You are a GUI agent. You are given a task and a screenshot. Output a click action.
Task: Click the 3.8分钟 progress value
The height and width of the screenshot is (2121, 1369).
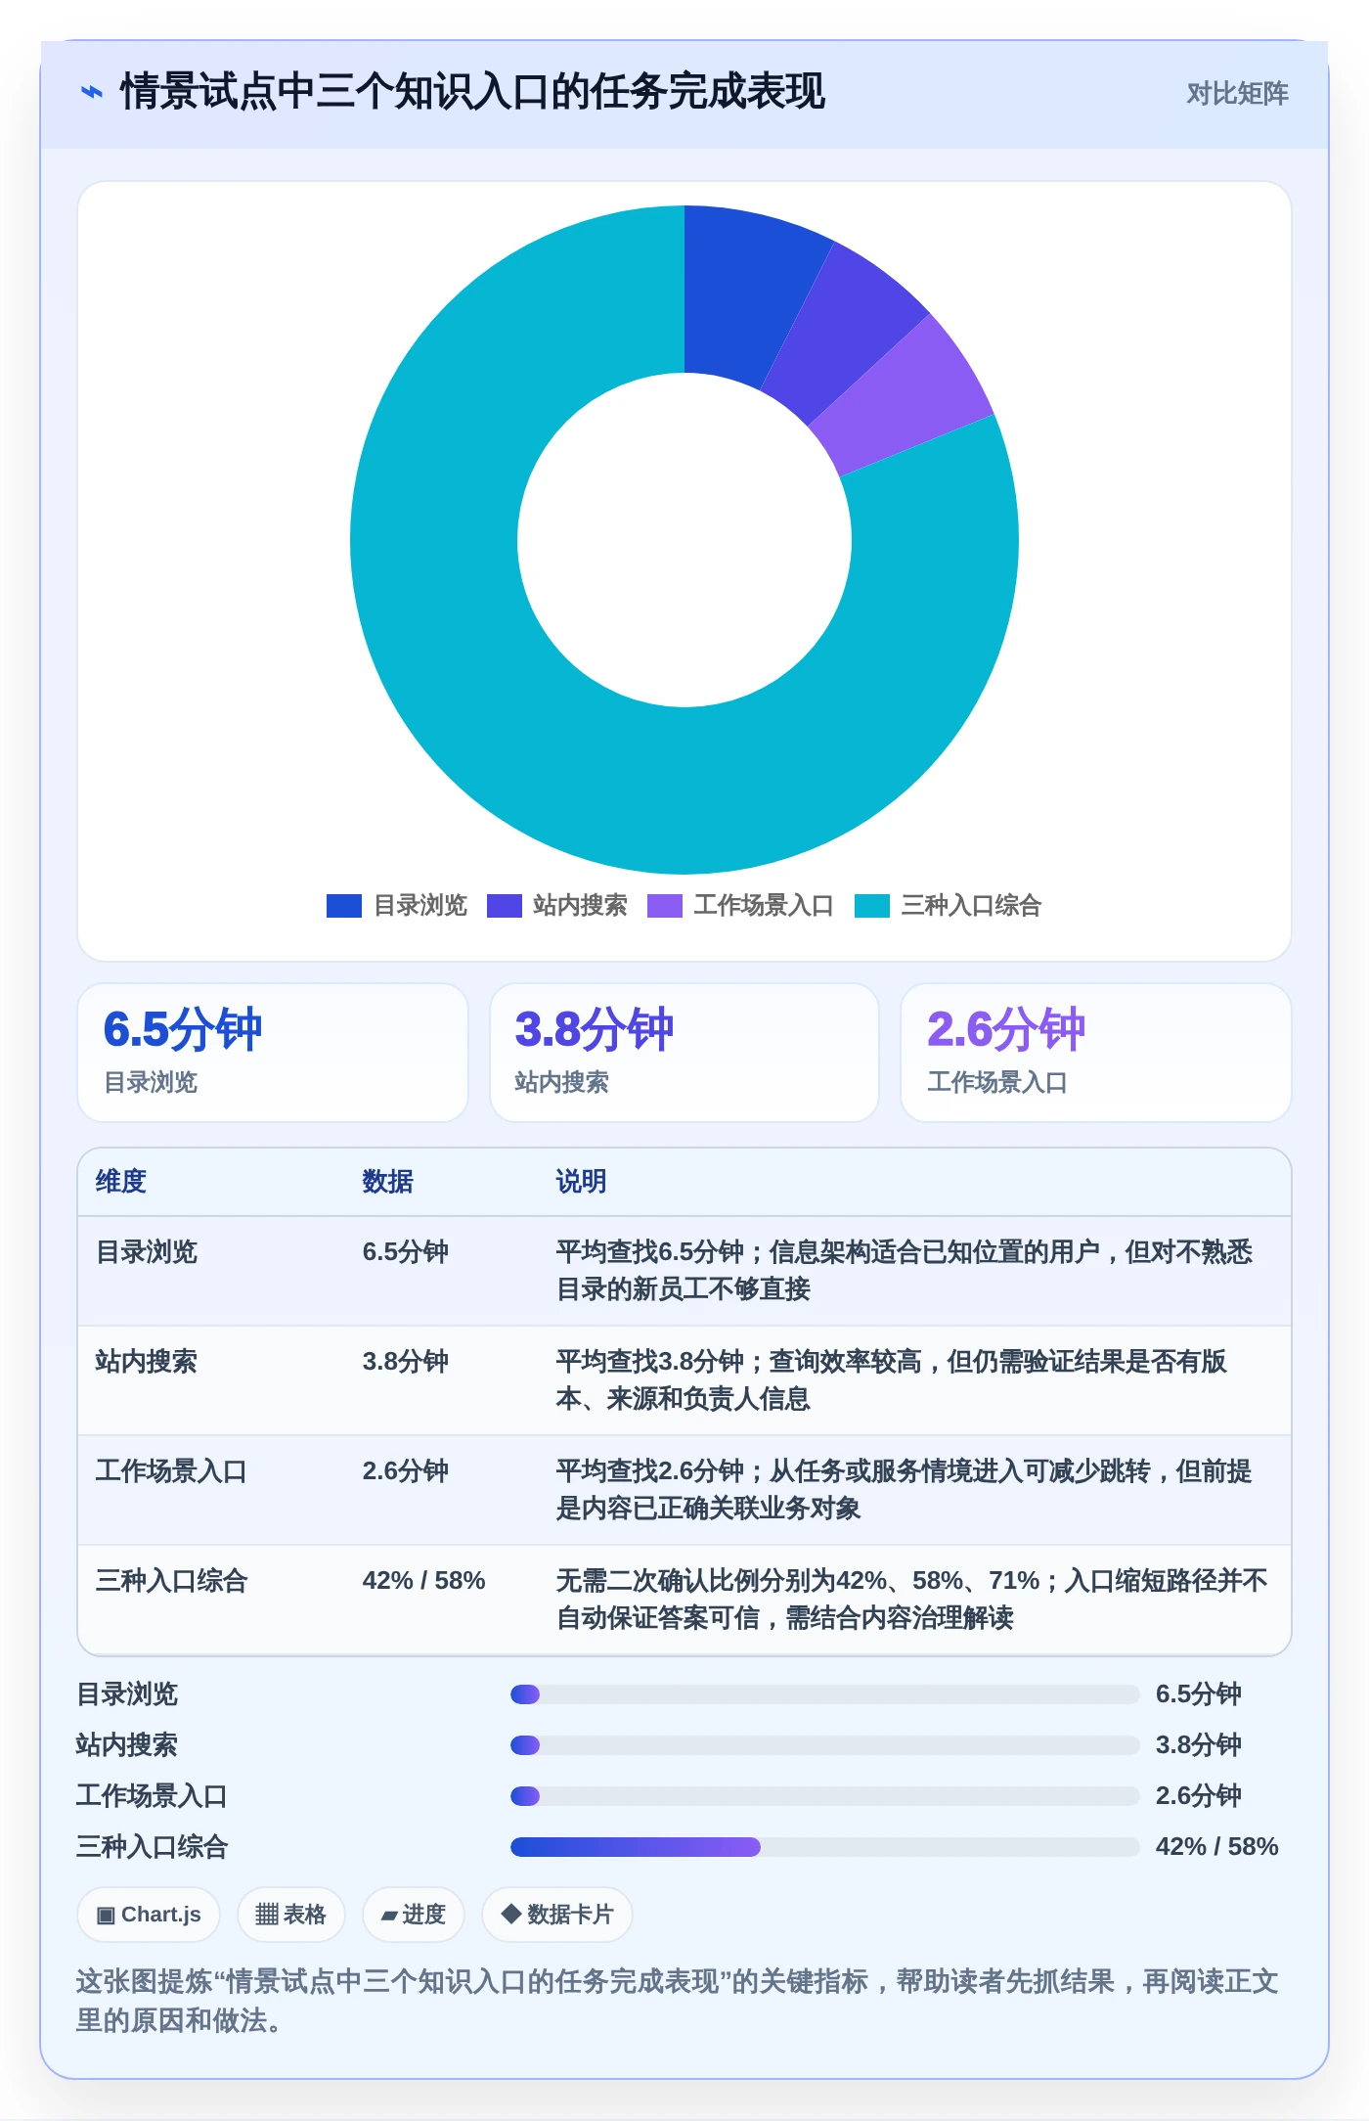coord(1198,1745)
